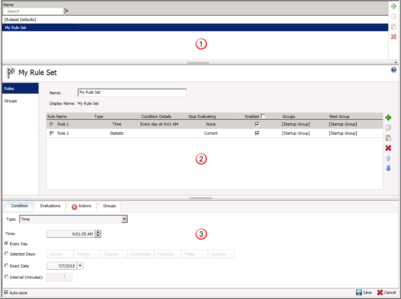Uncheck the Enabled checkbox for Rule 1
This screenshot has height=299, width=401.
pyautogui.click(x=257, y=124)
